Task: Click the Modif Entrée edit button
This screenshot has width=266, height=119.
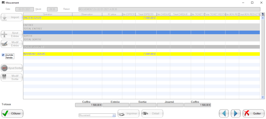Action: pyautogui.click(x=12, y=44)
